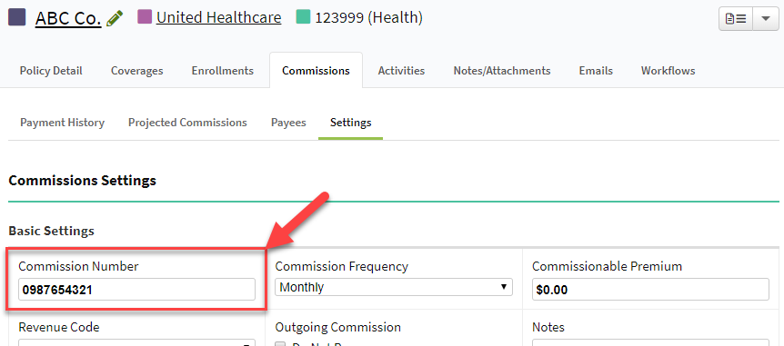Switch to the Policy Detail tab
Screen dimensions: 784x346
[x=51, y=71]
